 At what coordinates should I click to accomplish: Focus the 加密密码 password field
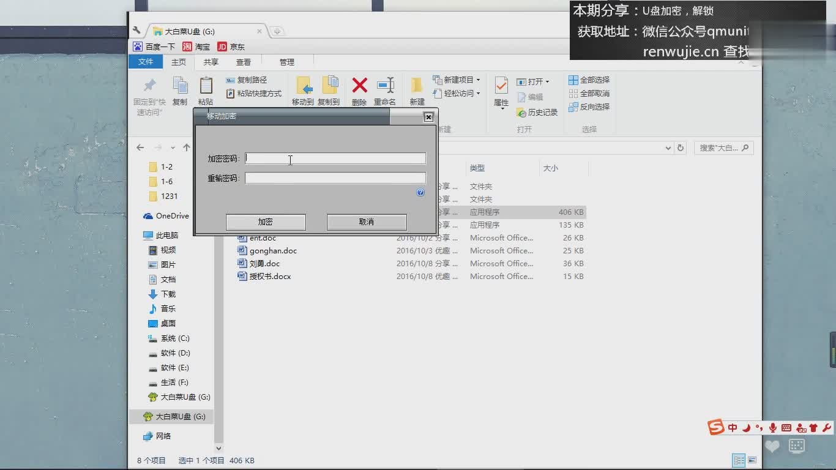pos(335,159)
